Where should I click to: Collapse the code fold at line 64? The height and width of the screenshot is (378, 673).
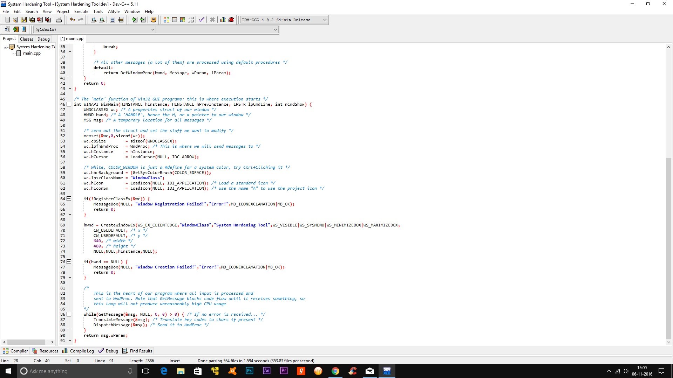point(69,199)
